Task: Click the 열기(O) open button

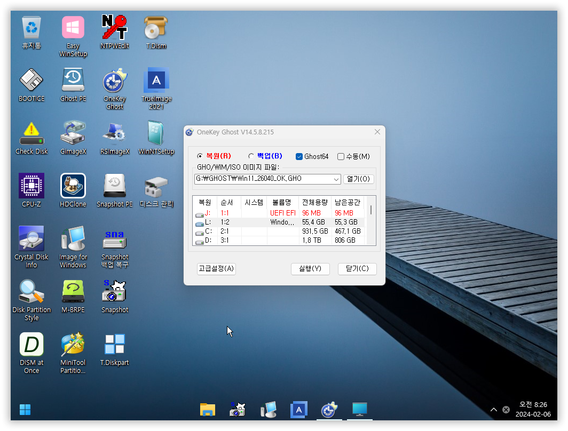Action: 359,179
